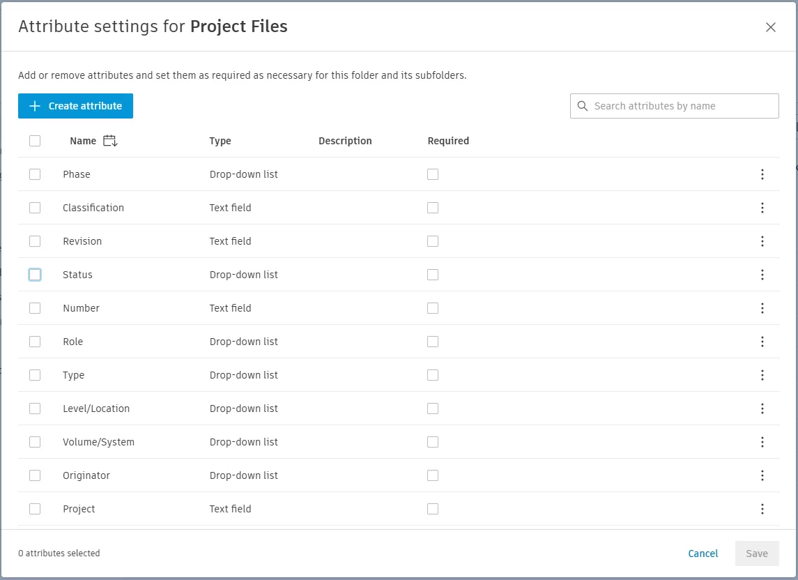Image resolution: width=798 pixels, height=580 pixels.
Task: Open the more options menu for Number
Action: (x=762, y=308)
